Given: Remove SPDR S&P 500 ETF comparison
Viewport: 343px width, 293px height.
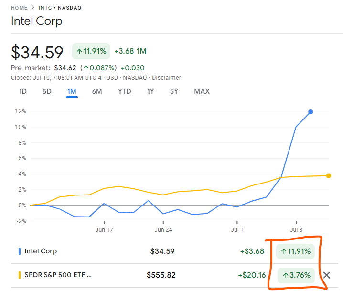Looking at the screenshot, I should tap(327, 275).
